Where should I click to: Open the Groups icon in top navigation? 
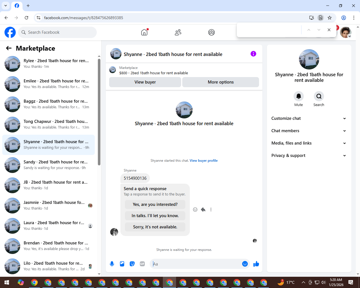click(x=211, y=32)
